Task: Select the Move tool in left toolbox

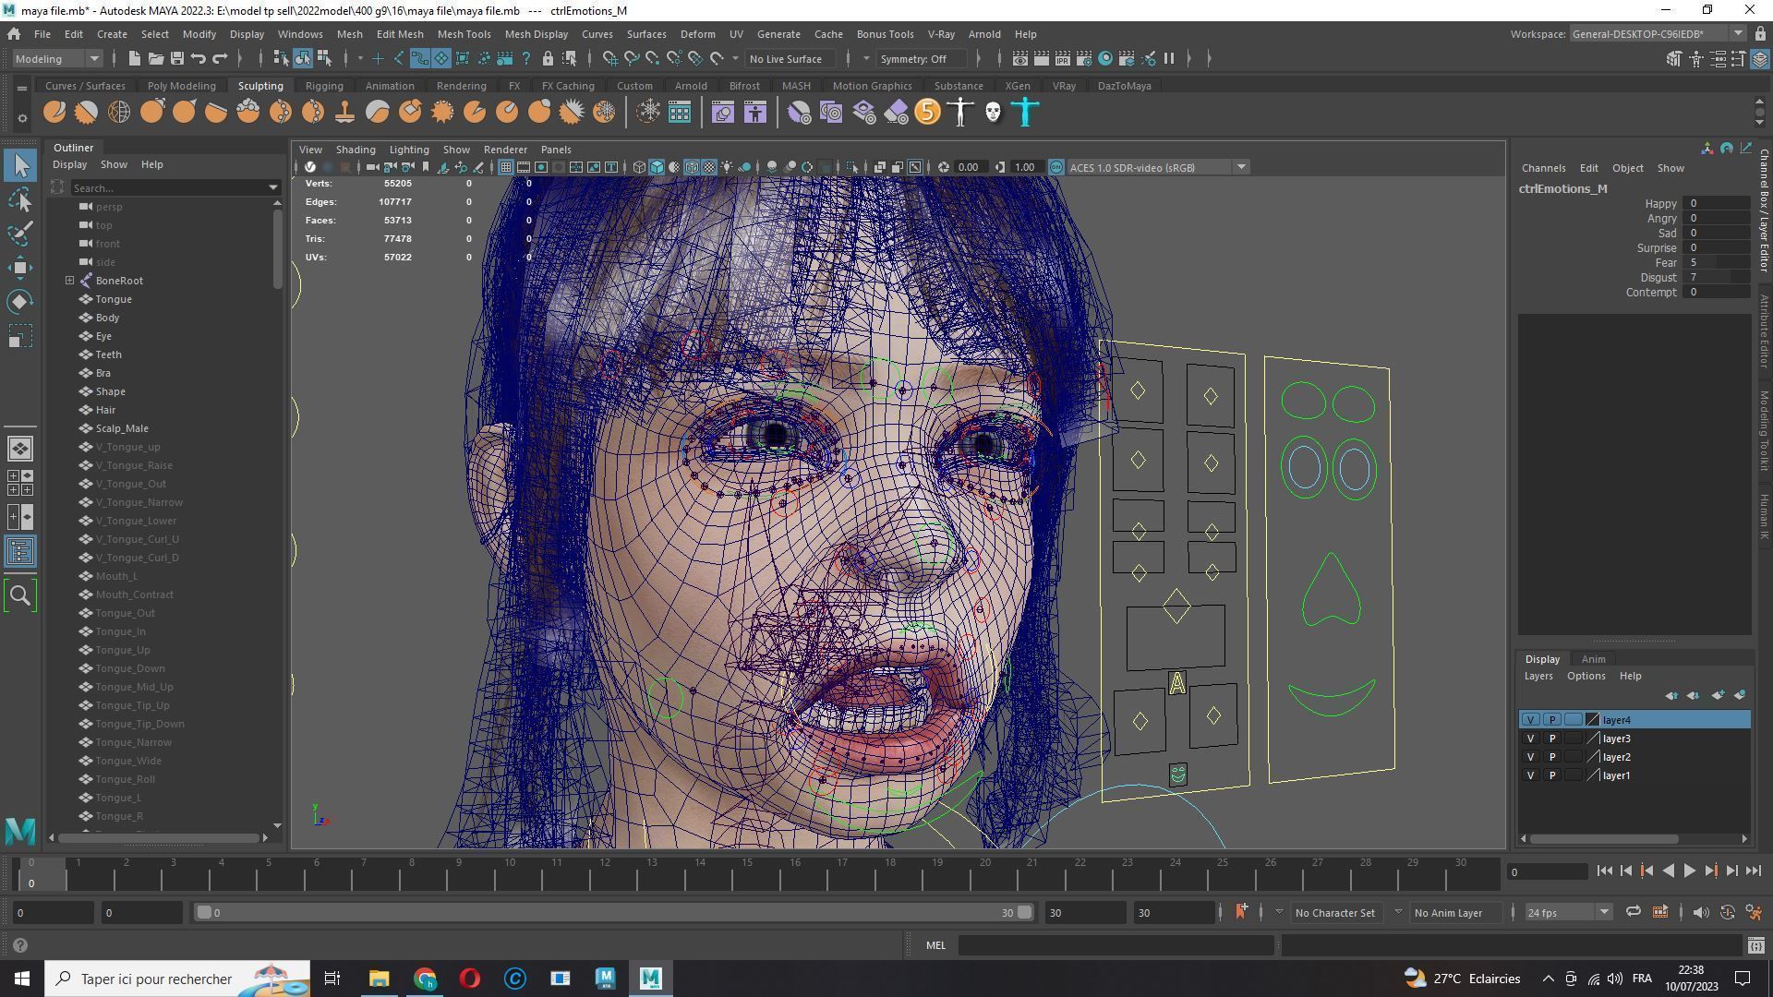Action: [x=20, y=268]
